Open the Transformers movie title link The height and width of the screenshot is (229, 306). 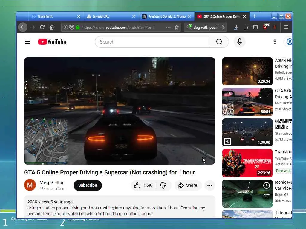pos(283,152)
